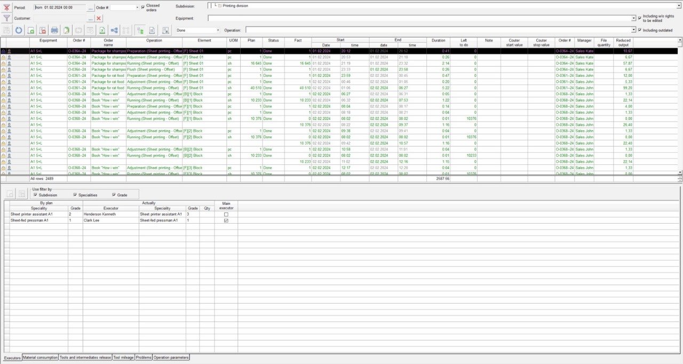Export to Excel using the toolbar icon
The image size is (683, 364).
(102, 30)
